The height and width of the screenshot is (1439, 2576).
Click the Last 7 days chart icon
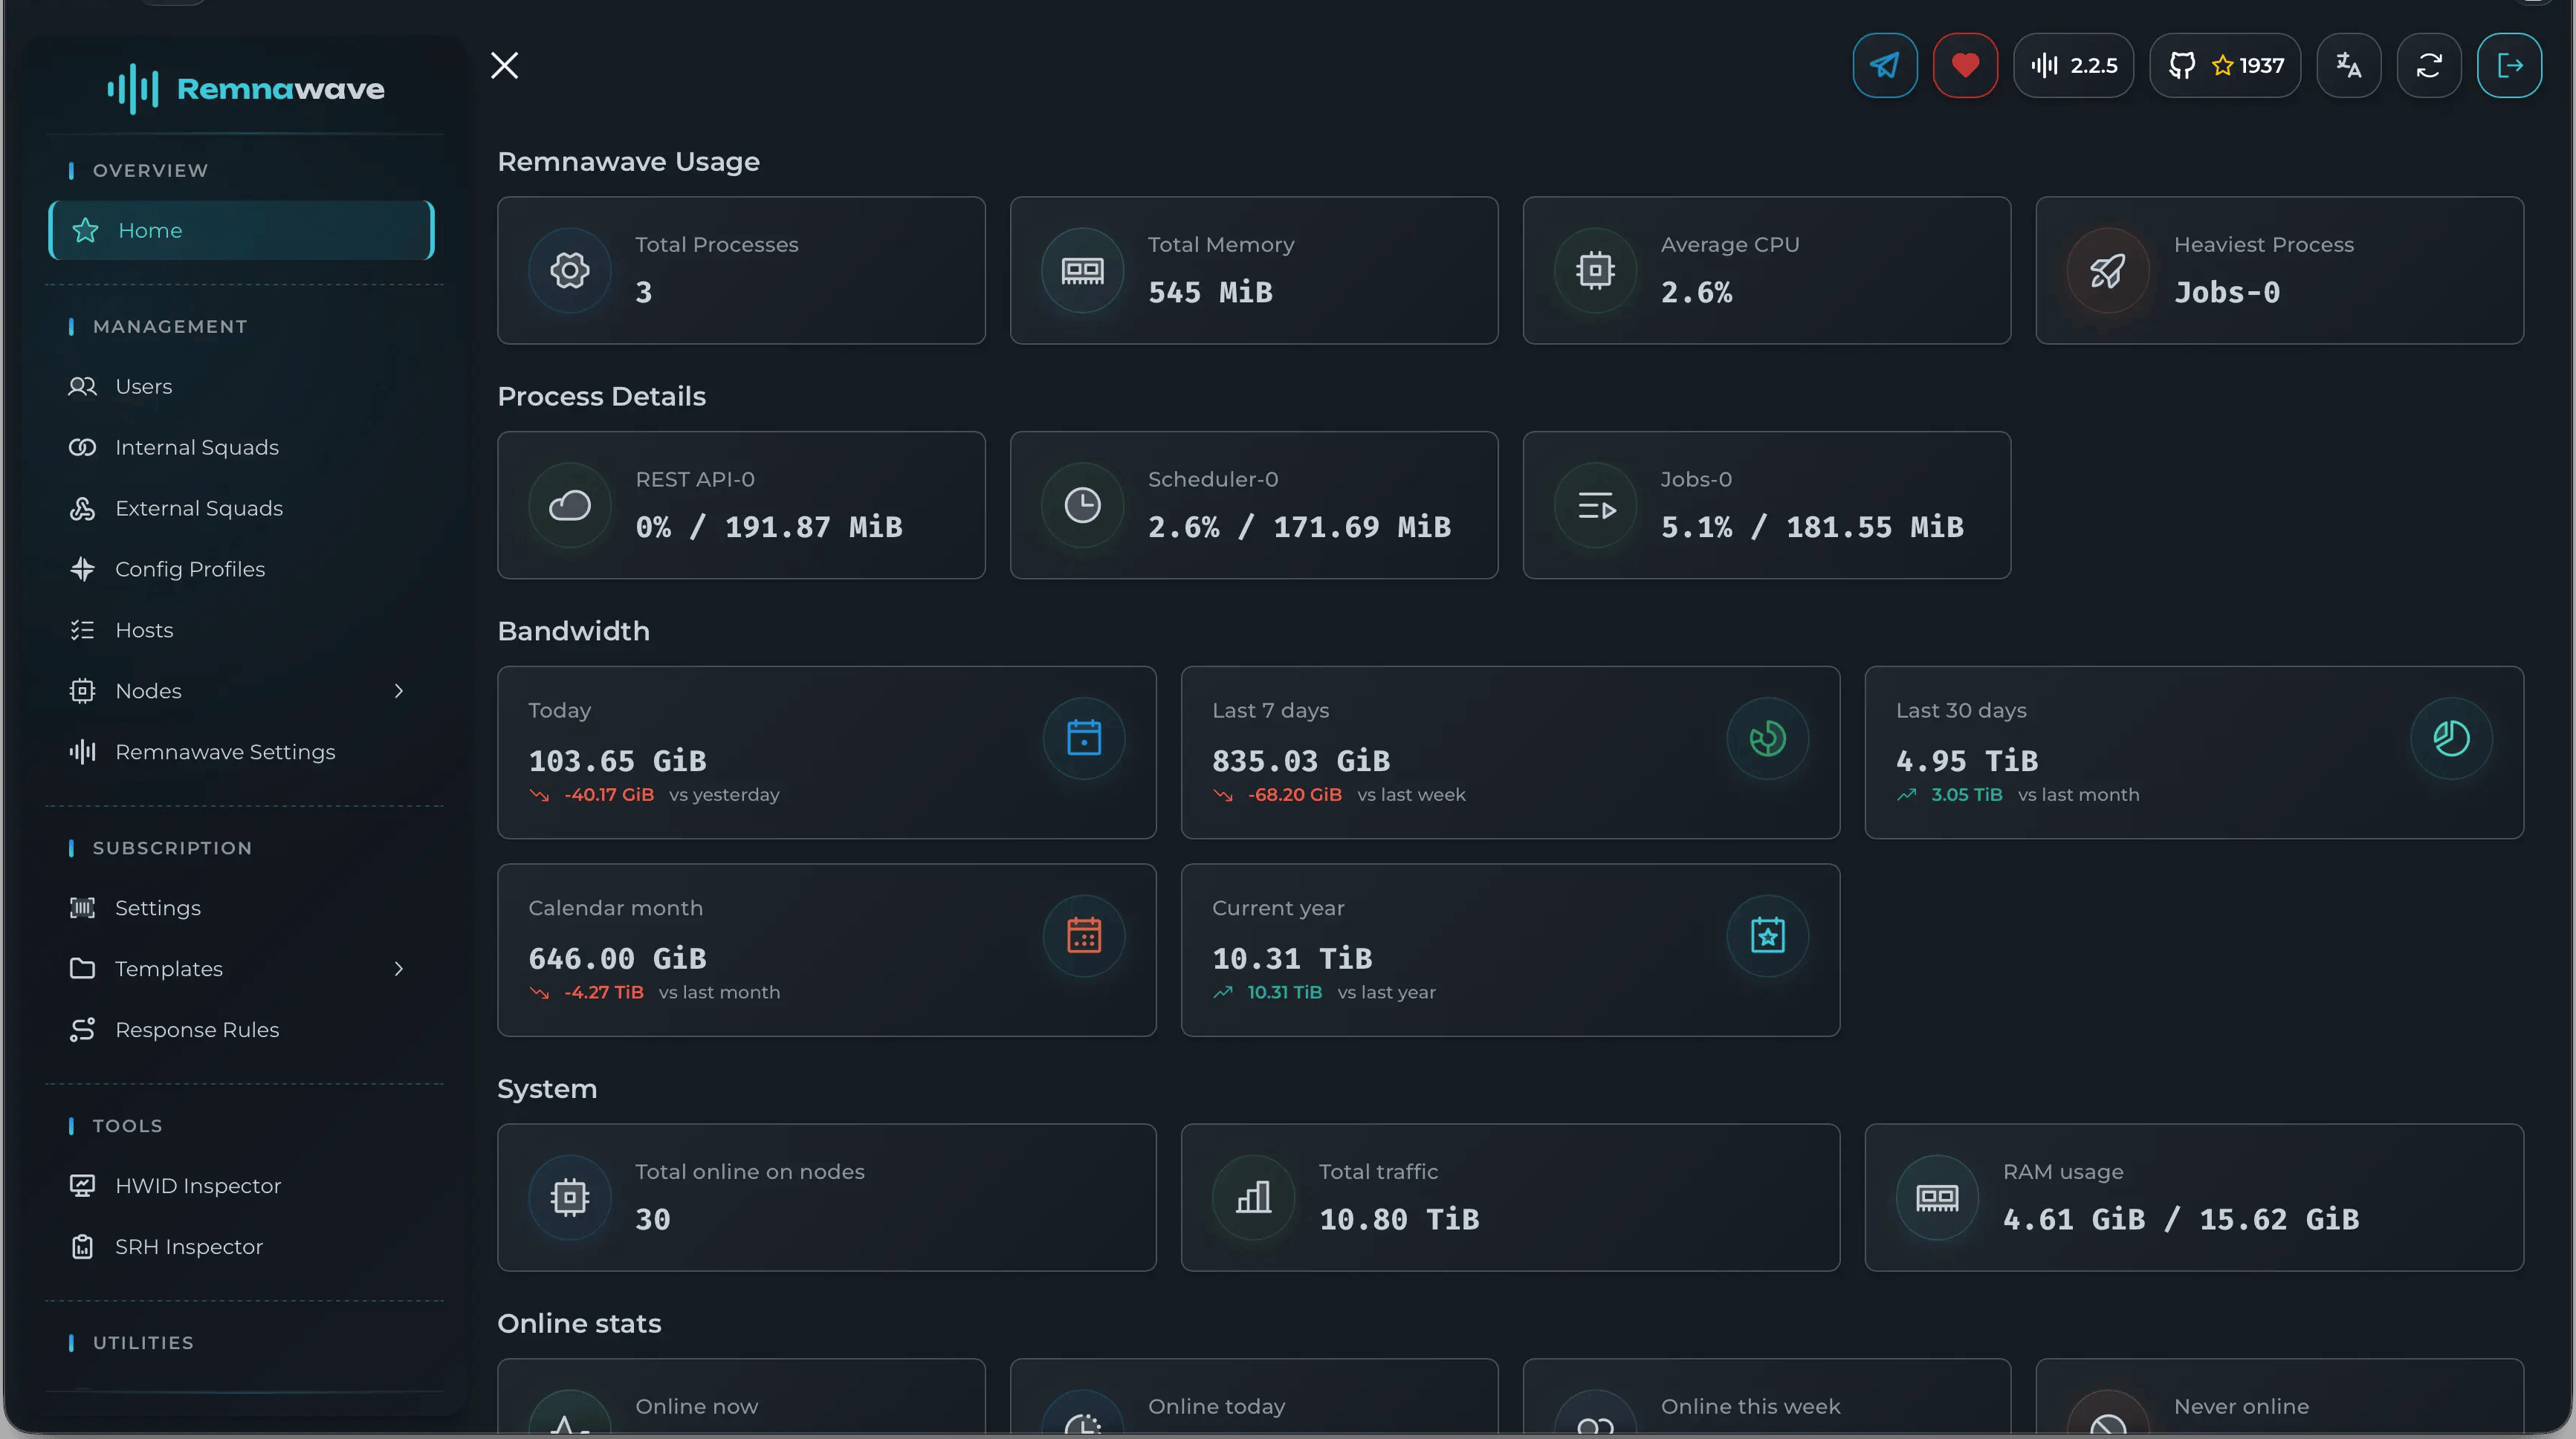point(1768,738)
